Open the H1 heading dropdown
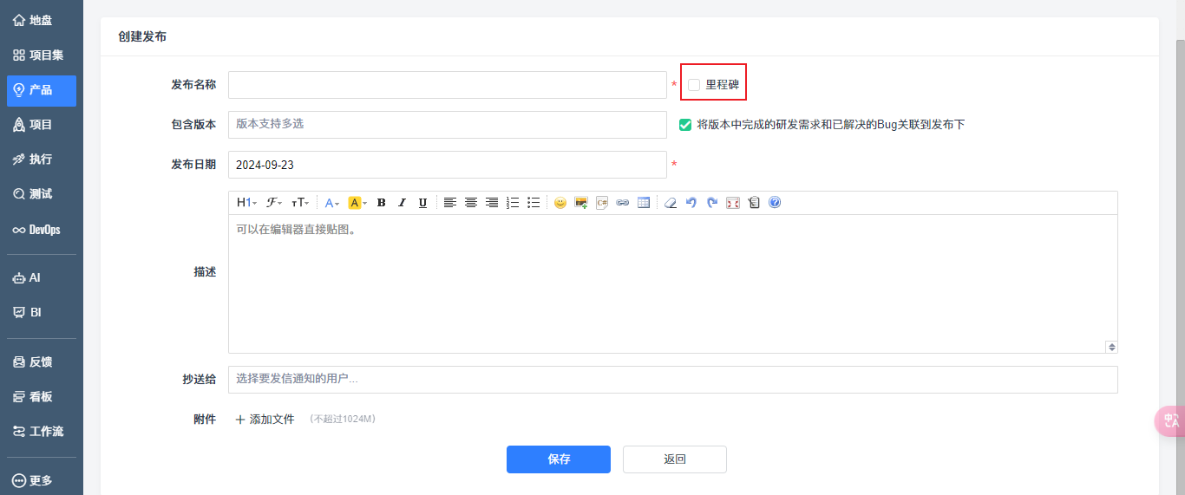 [x=246, y=203]
